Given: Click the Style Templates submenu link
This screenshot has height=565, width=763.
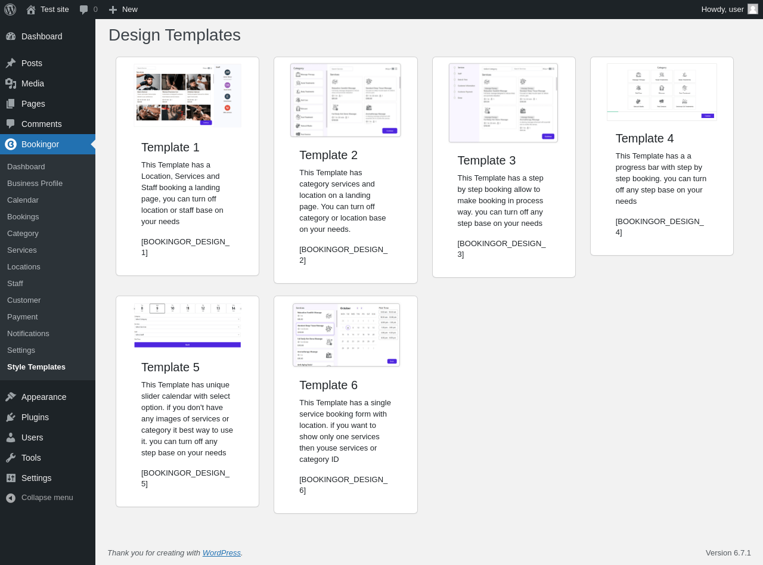Looking at the screenshot, I should (x=36, y=367).
